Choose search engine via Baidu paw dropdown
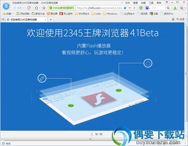The image size is (188, 146). point(148,8)
